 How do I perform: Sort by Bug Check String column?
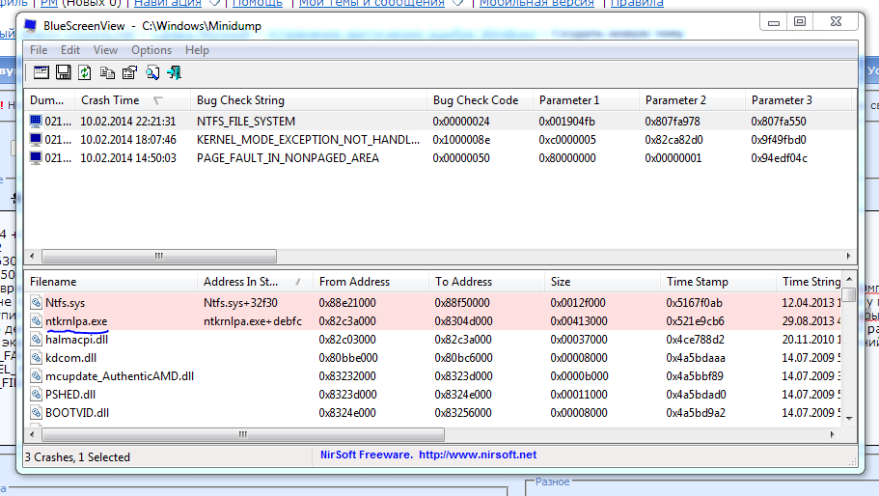tap(309, 100)
